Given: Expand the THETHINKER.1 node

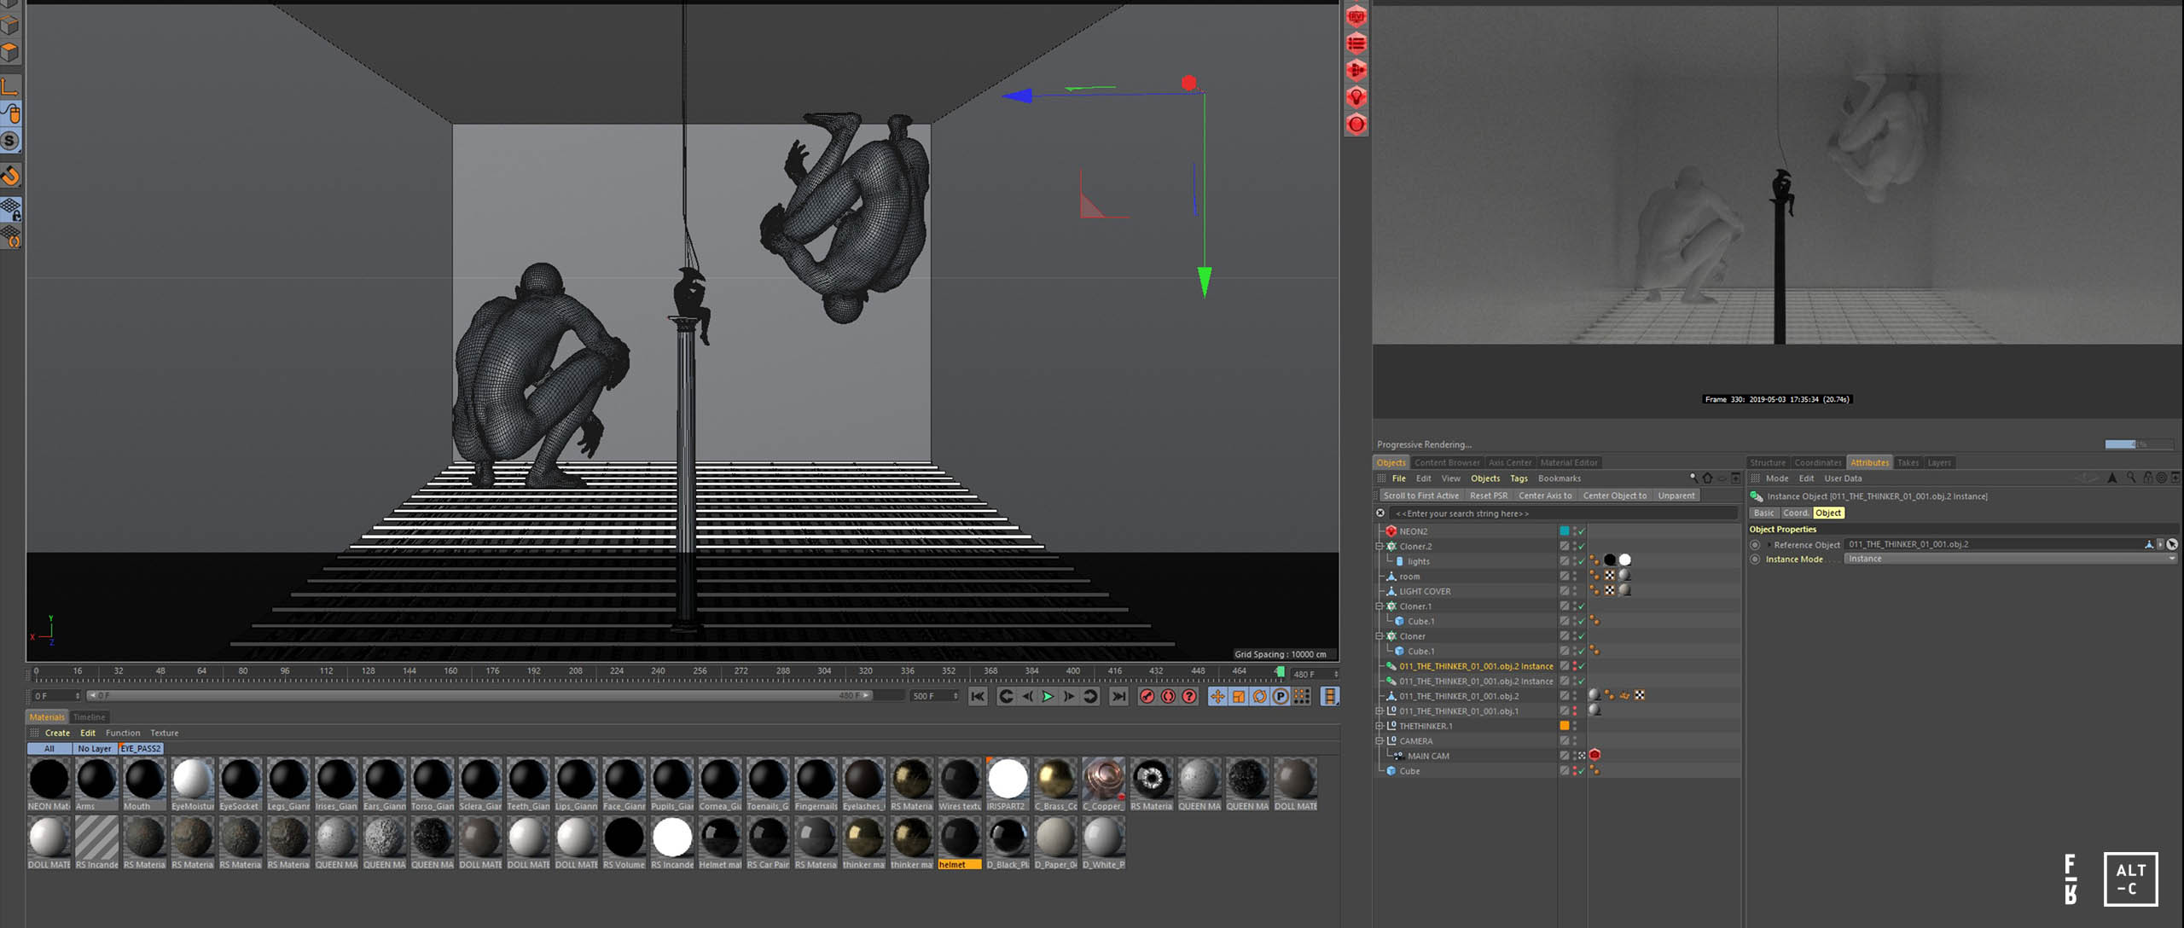Looking at the screenshot, I should click(x=1380, y=726).
